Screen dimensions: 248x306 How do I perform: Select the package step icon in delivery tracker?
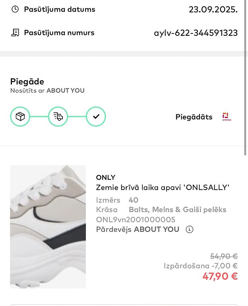pos(20,117)
